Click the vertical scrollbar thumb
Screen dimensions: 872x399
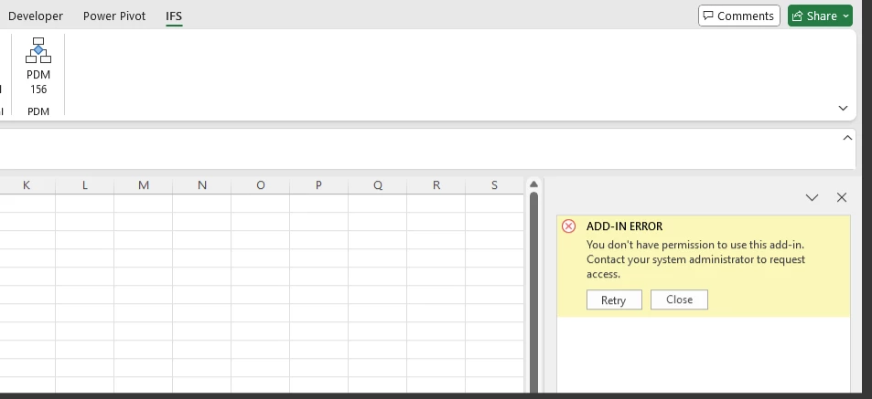pyautogui.click(x=533, y=291)
